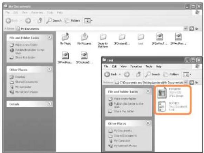Viewport: 204px width, 153px height.
Task: Click Forward arrow in My Documents toolbar
Action: pyautogui.click(x=28, y=21)
